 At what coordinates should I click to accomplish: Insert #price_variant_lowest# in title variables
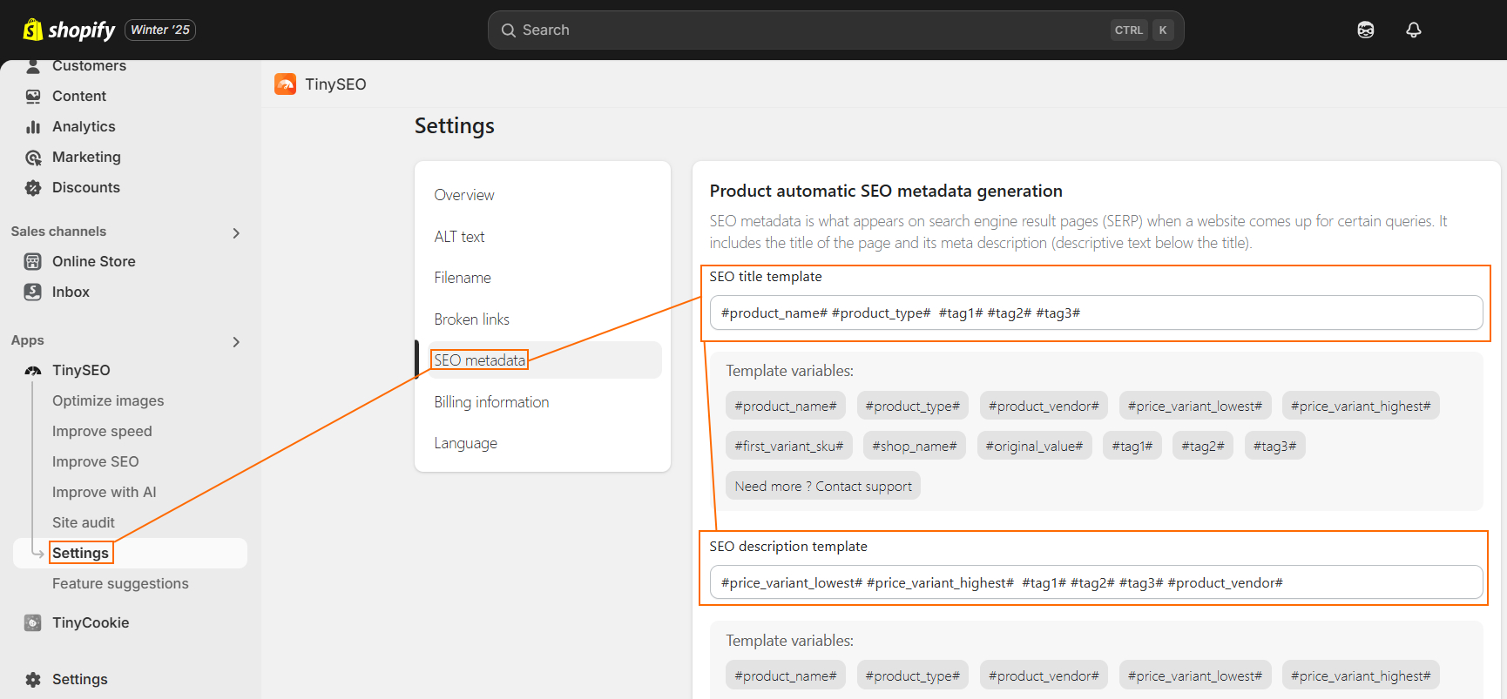[x=1195, y=406]
